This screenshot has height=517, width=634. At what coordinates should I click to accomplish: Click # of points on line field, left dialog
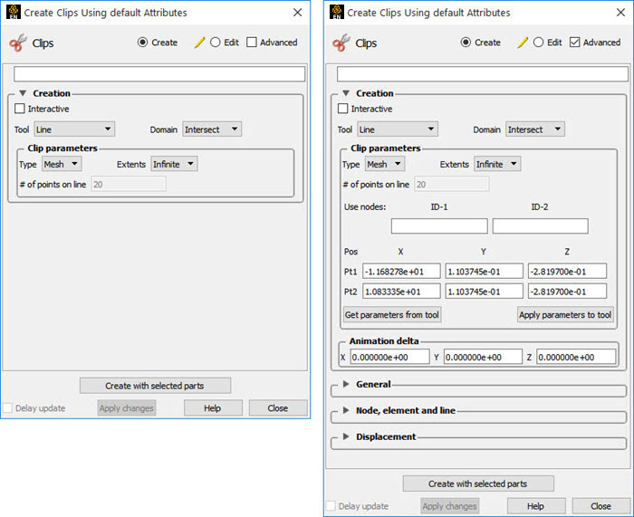(129, 184)
